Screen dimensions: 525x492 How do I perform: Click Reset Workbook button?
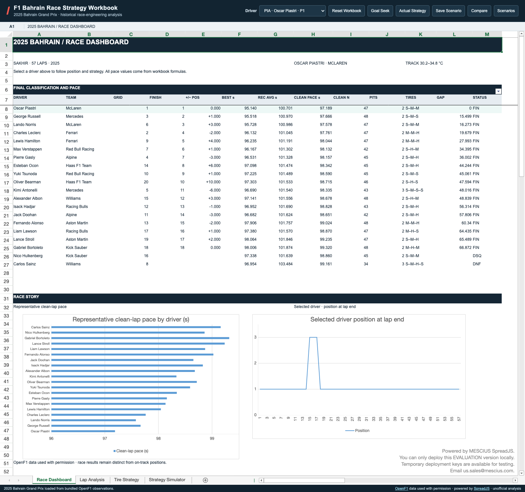(346, 11)
